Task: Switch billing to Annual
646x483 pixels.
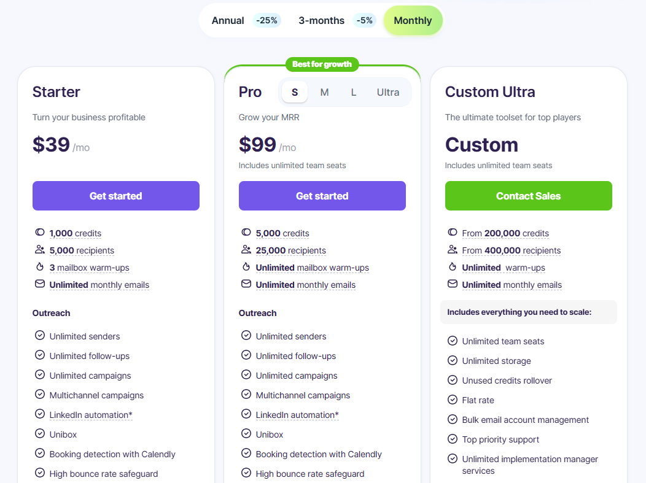Action: 228,20
